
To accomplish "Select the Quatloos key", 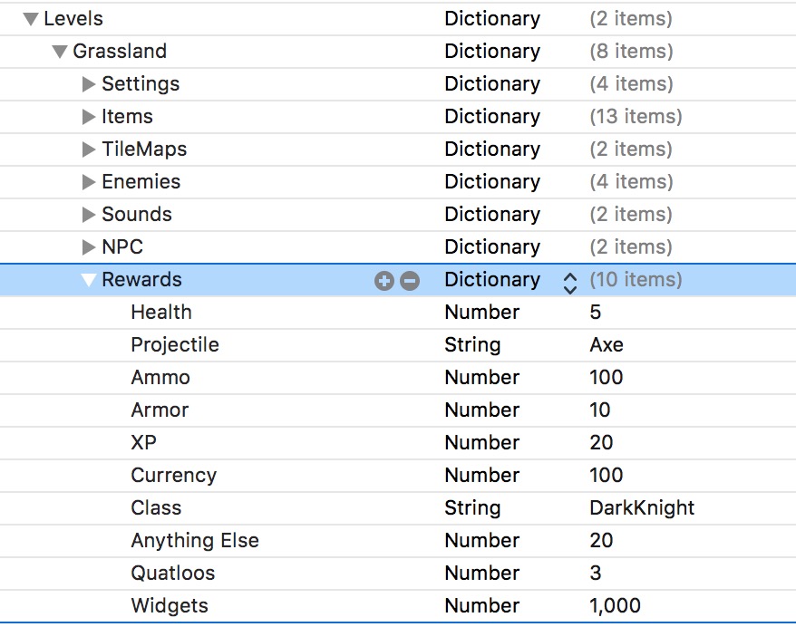I will pos(172,574).
